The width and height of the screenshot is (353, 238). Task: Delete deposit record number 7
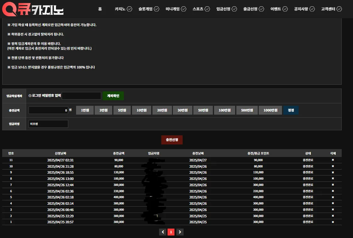pyautogui.click(x=333, y=185)
